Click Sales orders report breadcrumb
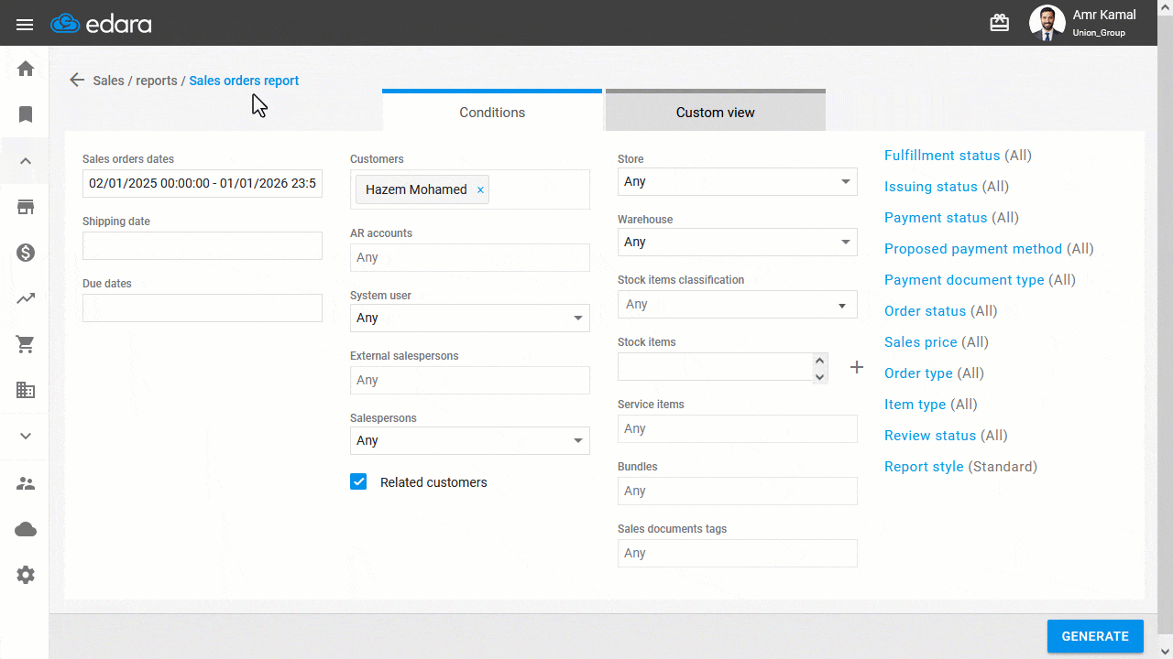Viewport: 1173px width, 659px height. [x=244, y=81]
